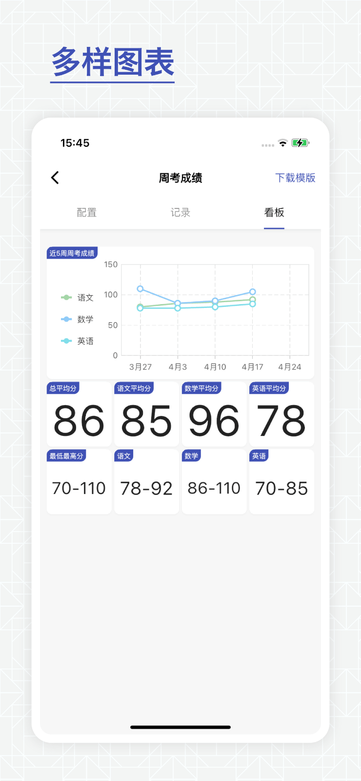Tap the back arrow icon
The image size is (361, 781).
[x=55, y=178]
